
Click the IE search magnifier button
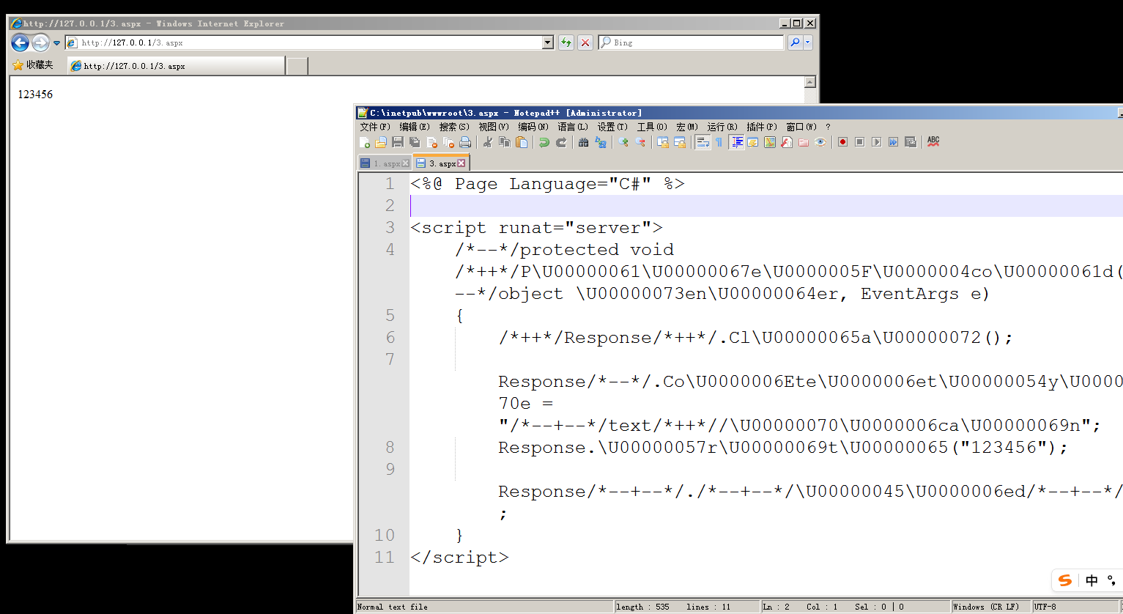point(795,42)
